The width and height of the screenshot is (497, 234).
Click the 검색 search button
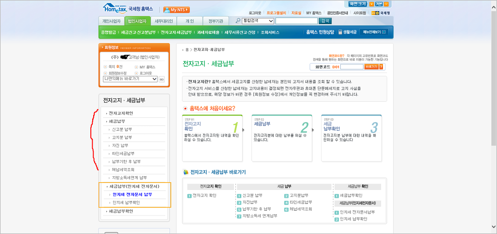[x=325, y=21]
